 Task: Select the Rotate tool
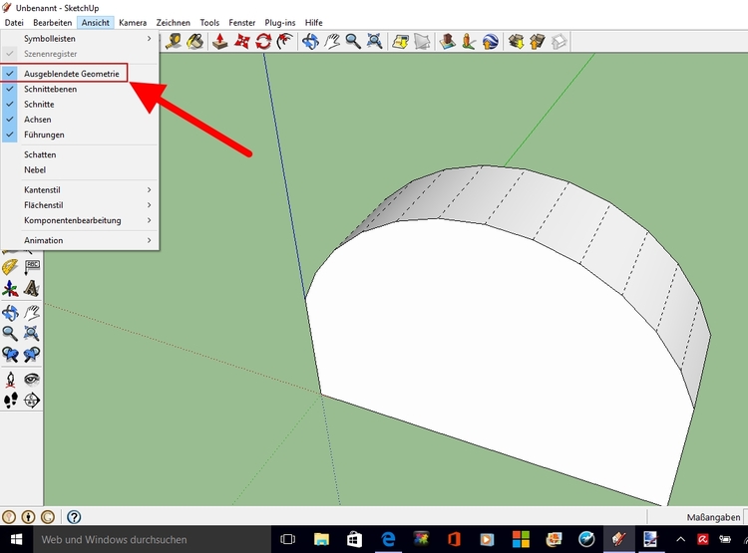[263, 41]
